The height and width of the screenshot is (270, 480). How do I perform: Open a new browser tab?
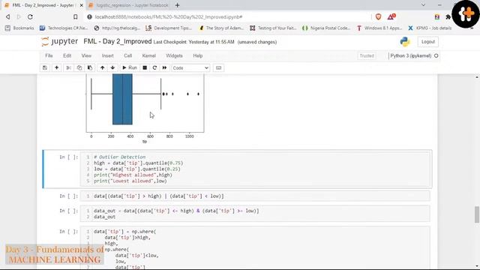(x=178, y=5)
